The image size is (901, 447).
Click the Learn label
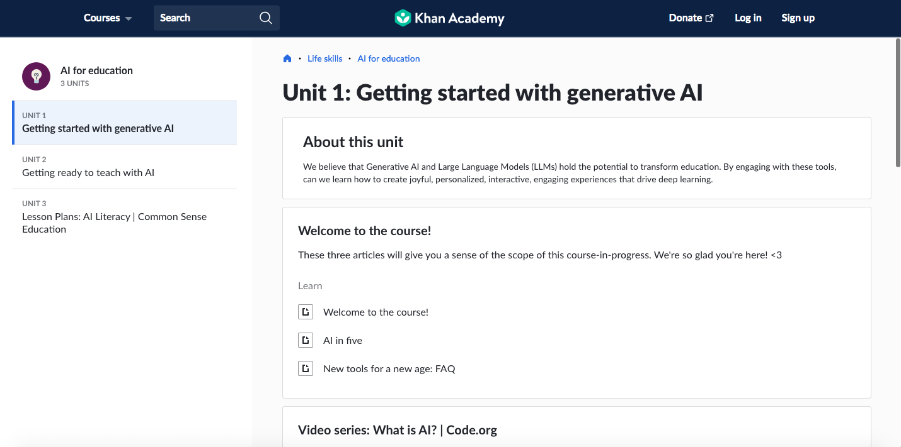[310, 285]
